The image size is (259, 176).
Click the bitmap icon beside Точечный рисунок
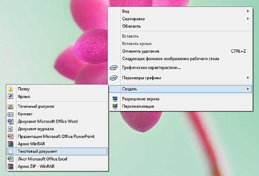[10, 107]
